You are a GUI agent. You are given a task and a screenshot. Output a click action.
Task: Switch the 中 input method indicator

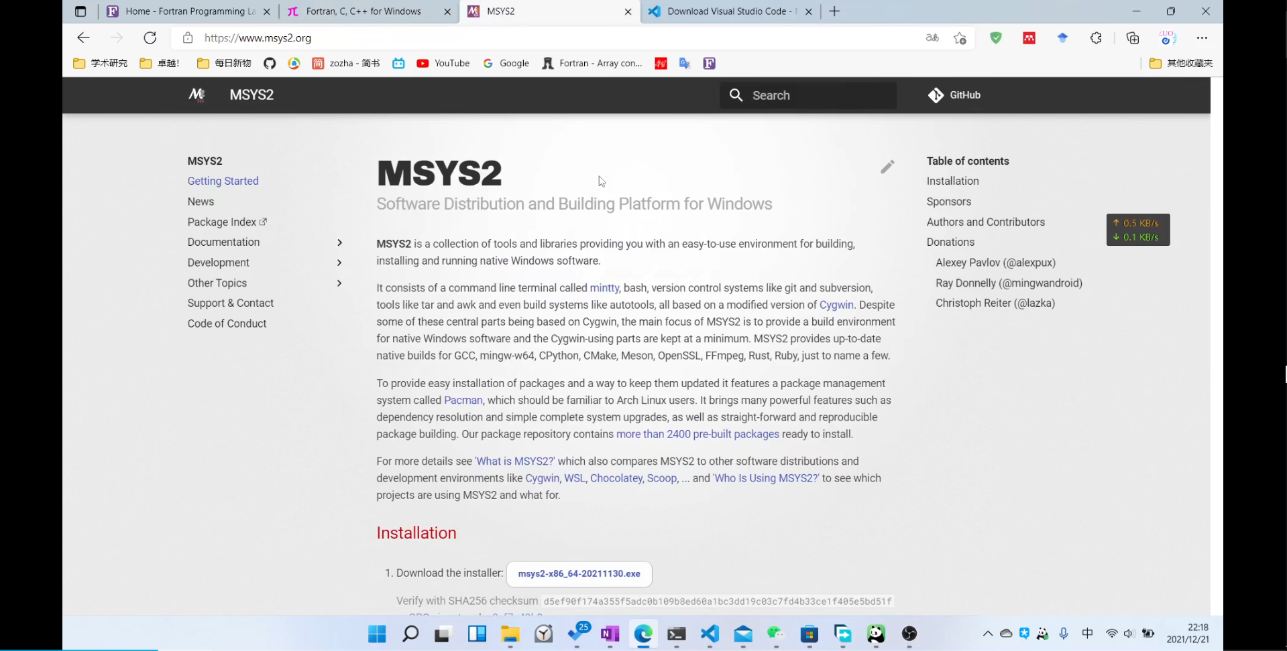click(x=1087, y=634)
